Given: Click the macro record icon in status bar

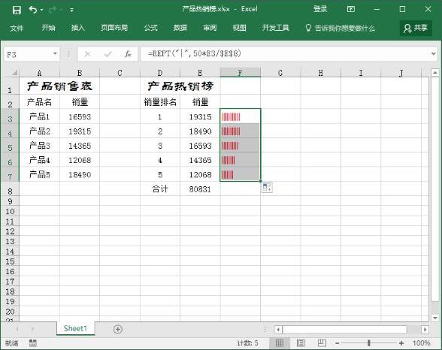Looking at the screenshot, I should [33, 343].
